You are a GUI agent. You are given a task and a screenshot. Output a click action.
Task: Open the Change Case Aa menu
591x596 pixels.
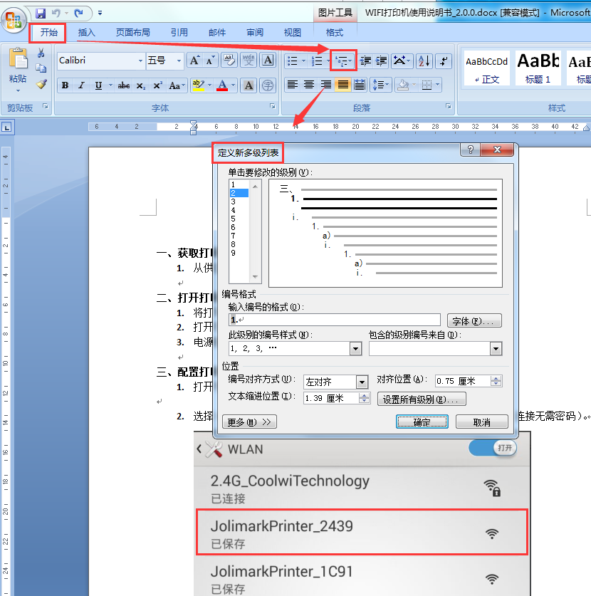[177, 85]
